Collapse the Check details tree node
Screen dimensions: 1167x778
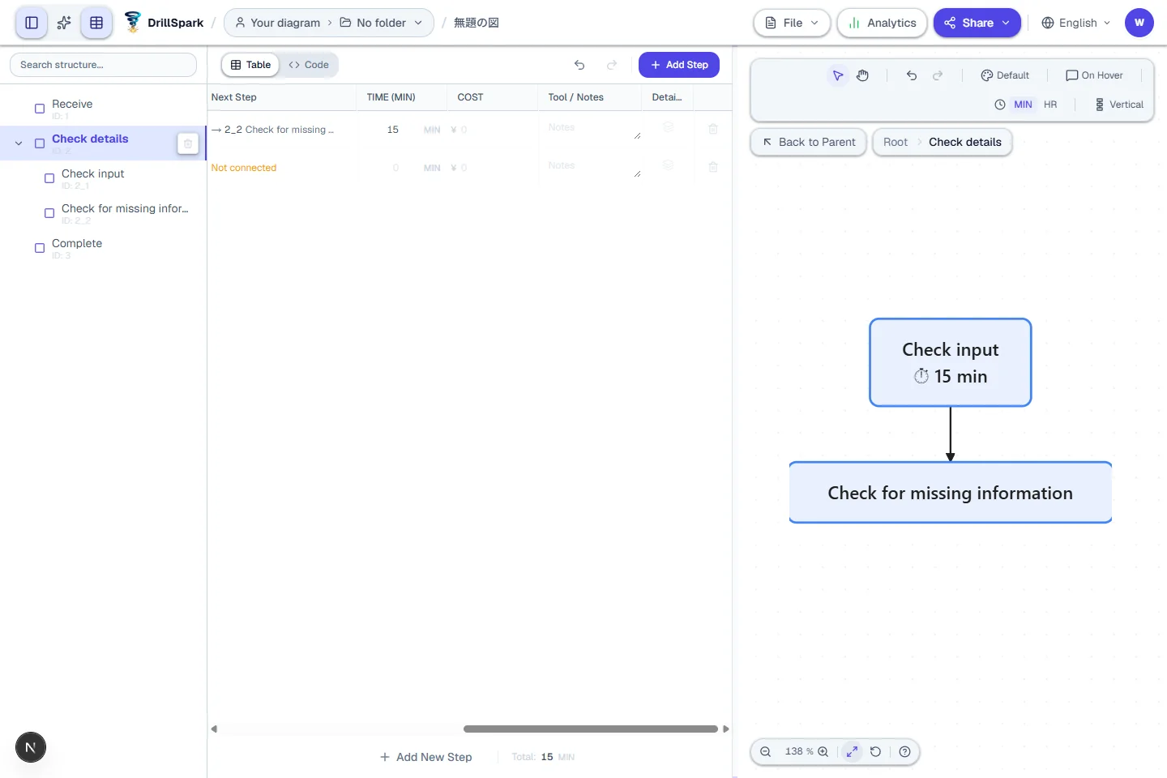point(19,143)
